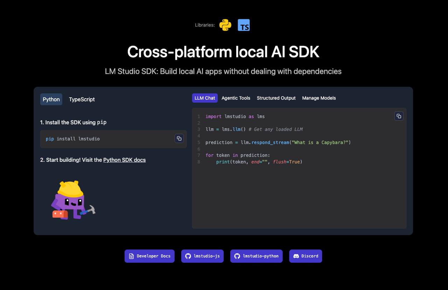Screen dimensions: 448x290
Task: Click inside the pip install command box
Action: (x=105, y=139)
